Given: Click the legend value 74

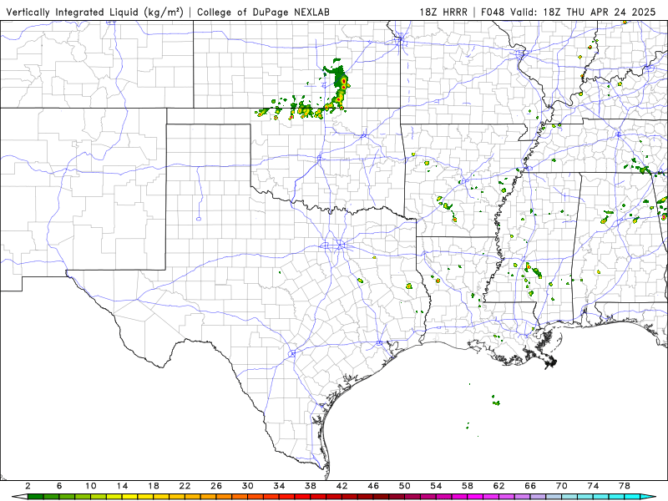Looking at the screenshot, I should (593, 486).
